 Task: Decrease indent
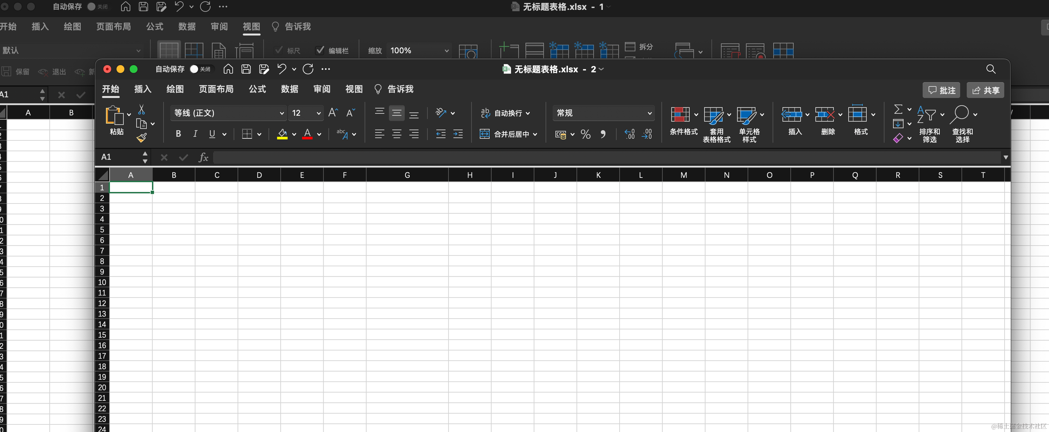coord(441,134)
